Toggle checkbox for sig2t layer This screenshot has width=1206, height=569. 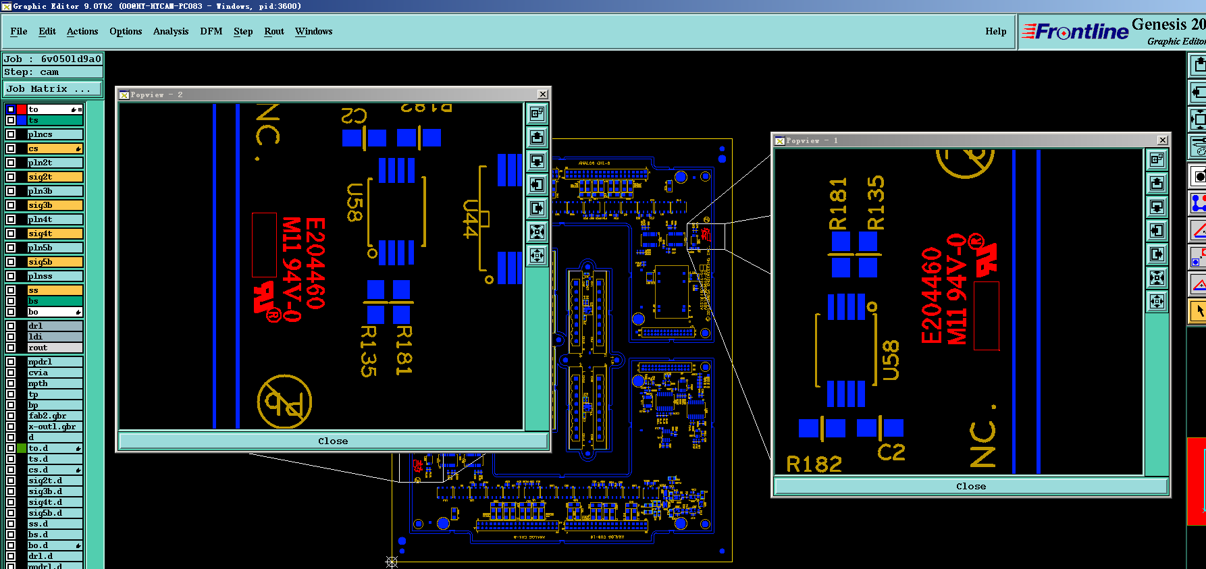tap(11, 177)
